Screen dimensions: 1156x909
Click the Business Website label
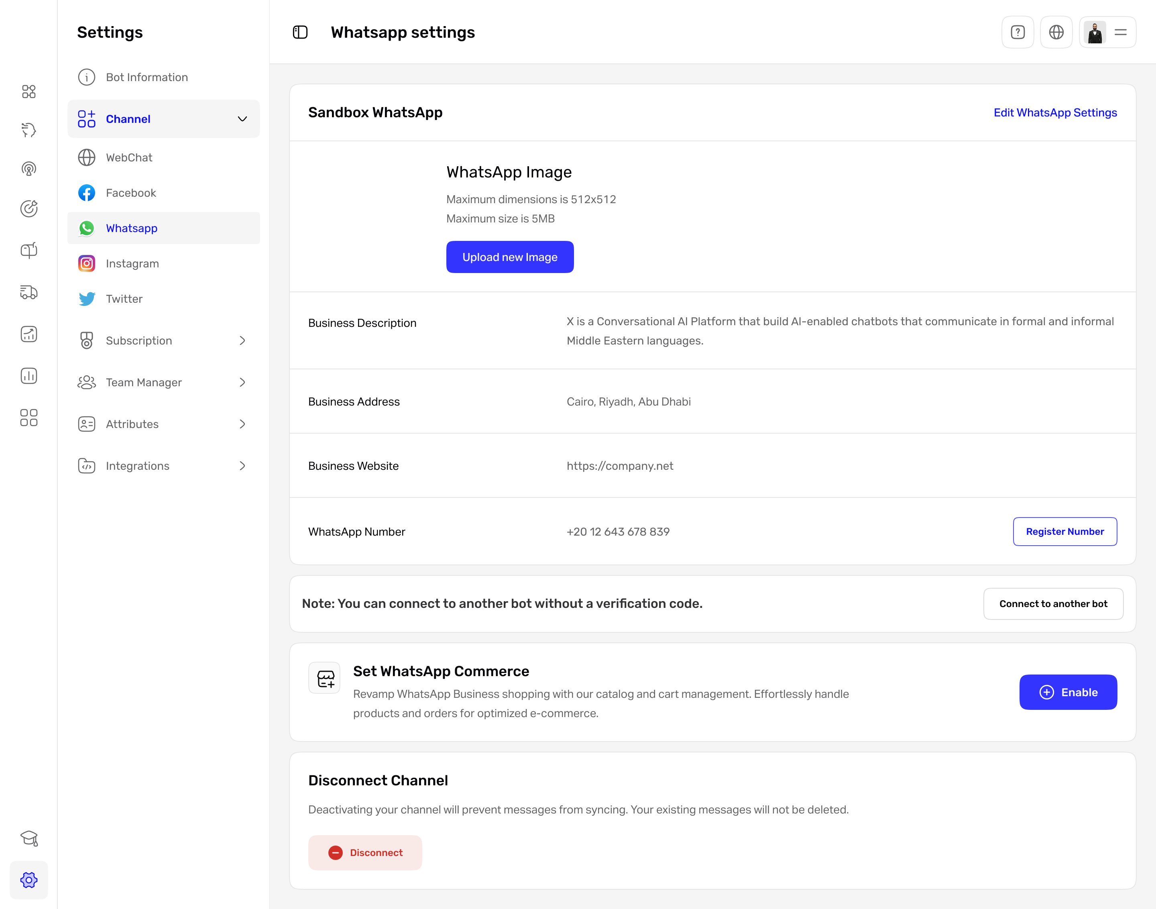(x=354, y=466)
